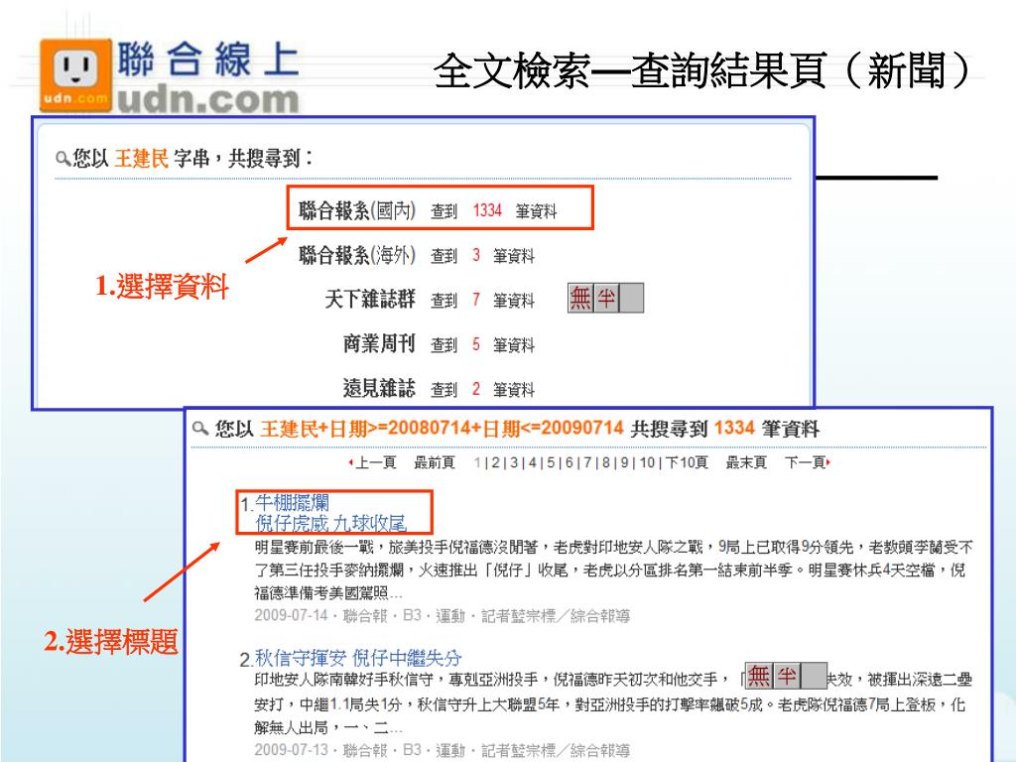Screen dimensions: 1016x762
Task: Jump to 最前頁 first page
Action: point(435,462)
